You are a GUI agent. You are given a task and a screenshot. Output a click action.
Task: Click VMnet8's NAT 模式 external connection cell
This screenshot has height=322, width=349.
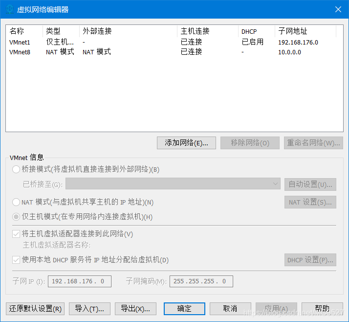pos(97,52)
